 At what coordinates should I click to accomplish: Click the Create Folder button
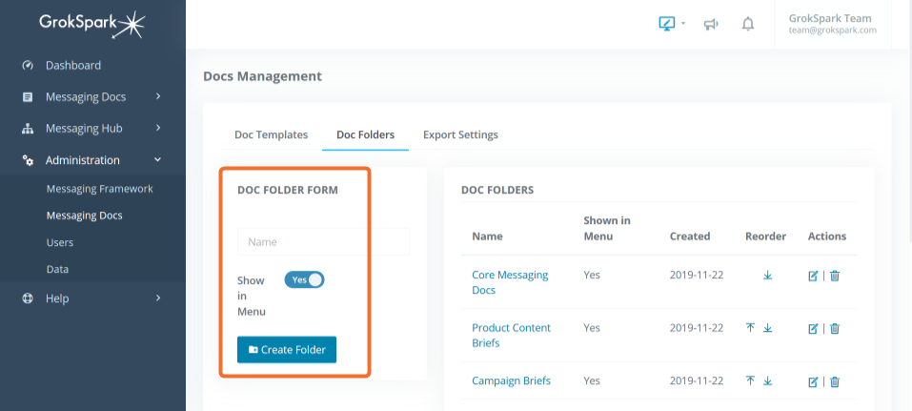point(287,350)
